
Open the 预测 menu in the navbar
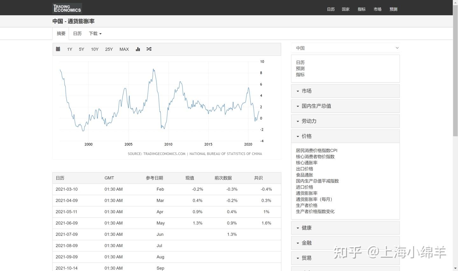pyautogui.click(x=393, y=9)
